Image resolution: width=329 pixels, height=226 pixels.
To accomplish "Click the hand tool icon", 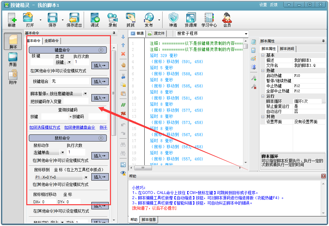I will tap(123, 65).
